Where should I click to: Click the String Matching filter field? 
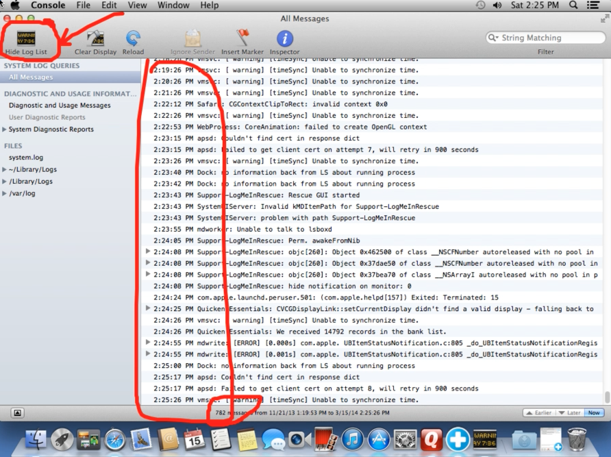[545, 38]
